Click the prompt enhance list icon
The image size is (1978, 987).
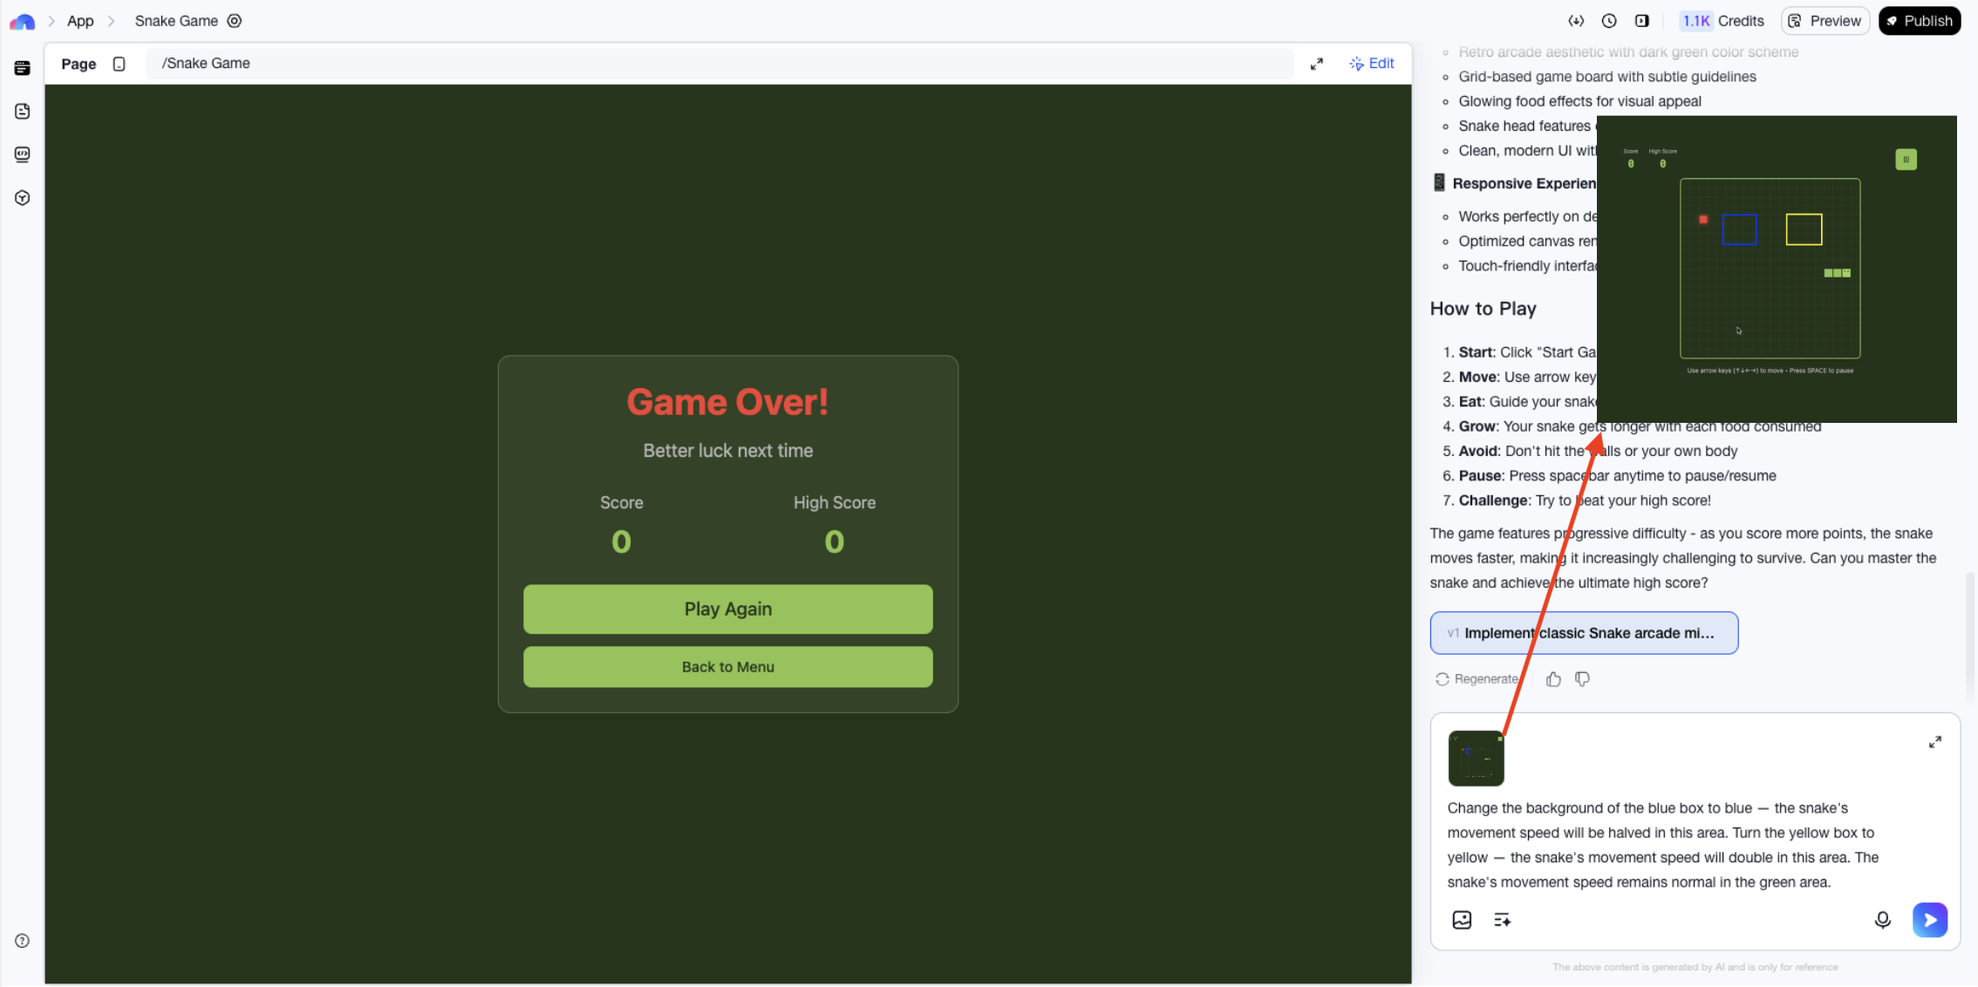1502,920
